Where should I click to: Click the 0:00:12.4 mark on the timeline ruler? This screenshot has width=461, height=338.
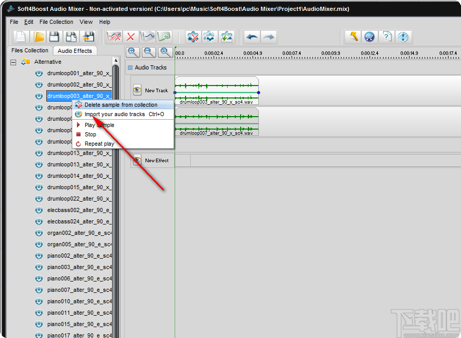pos(370,53)
